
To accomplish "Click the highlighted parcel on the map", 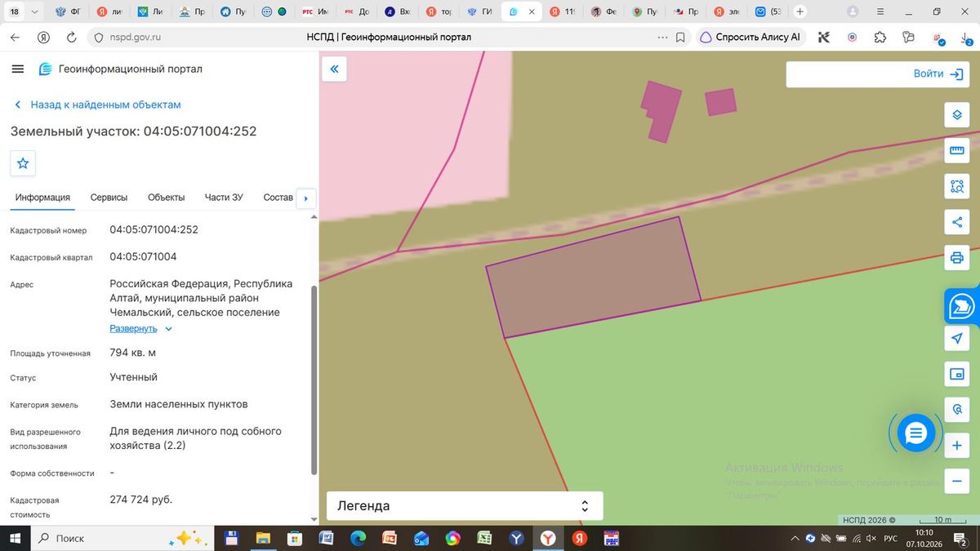I will point(594,277).
